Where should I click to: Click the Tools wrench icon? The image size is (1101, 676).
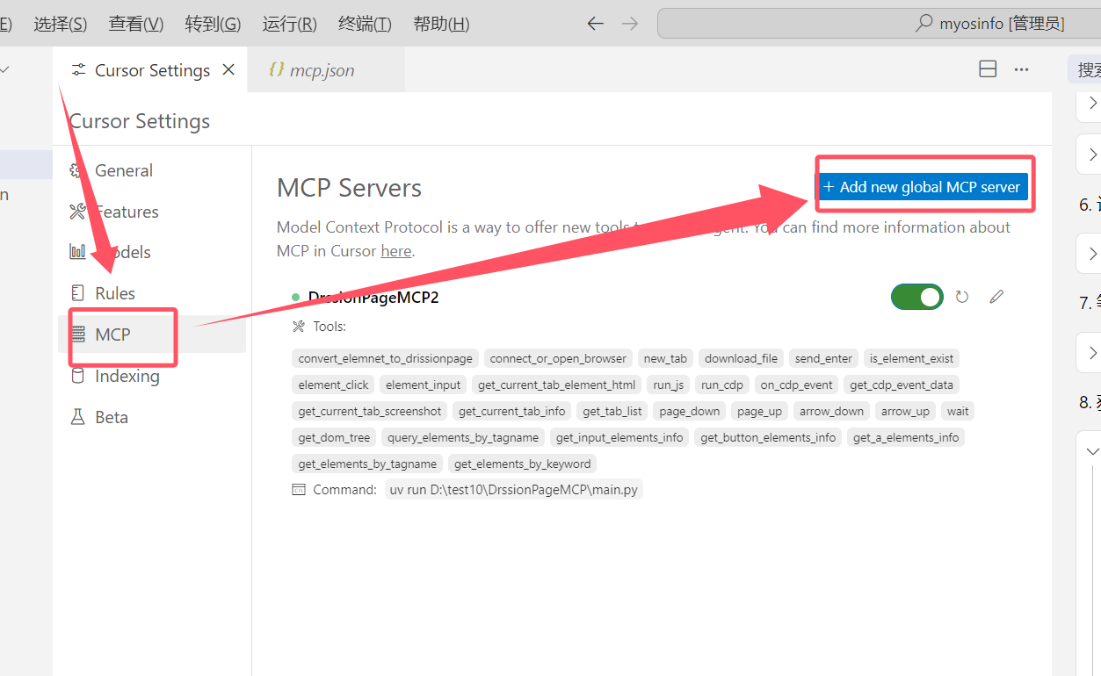point(299,327)
